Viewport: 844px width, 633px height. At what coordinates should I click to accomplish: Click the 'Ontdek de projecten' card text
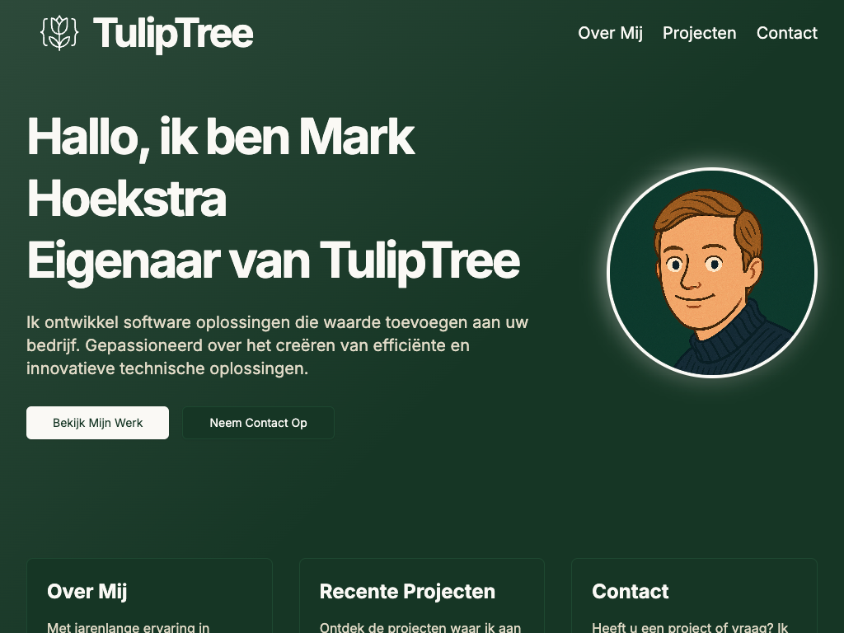420,627
